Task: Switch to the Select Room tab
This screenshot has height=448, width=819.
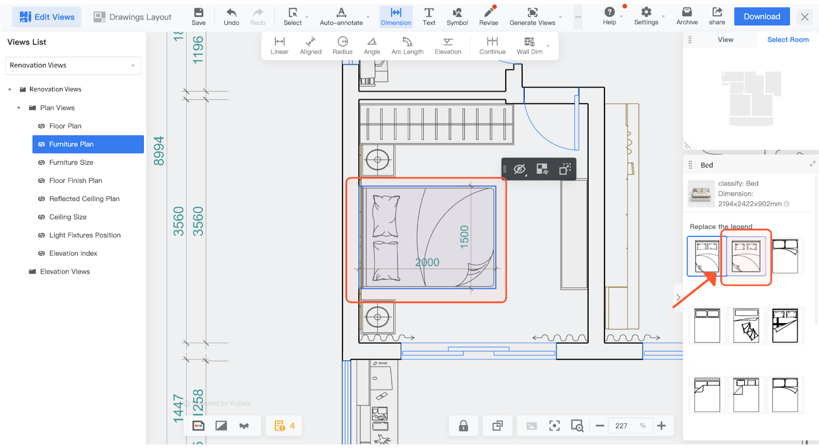Action: [x=787, y=40]
